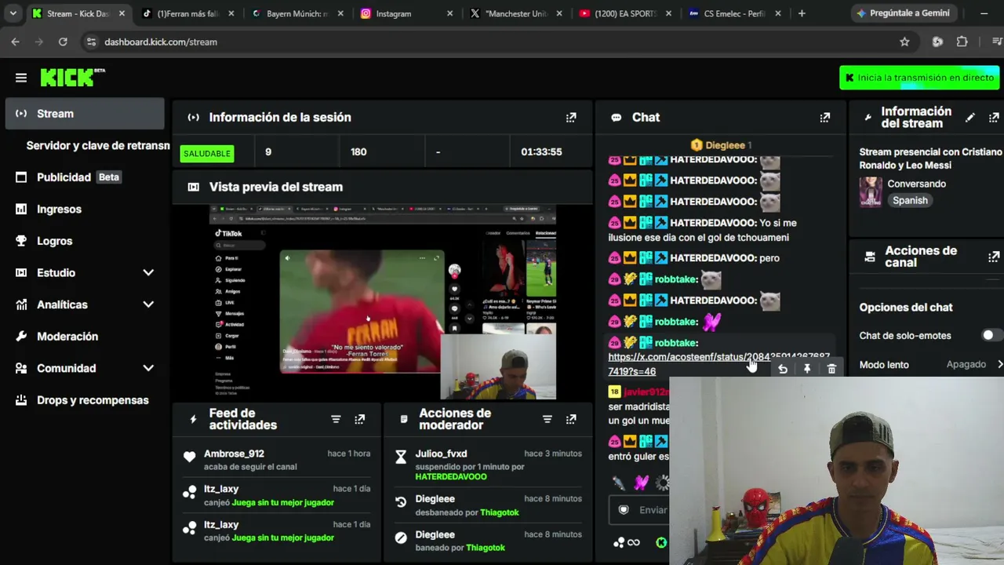Click the Drops y recompensas icon

21,400
